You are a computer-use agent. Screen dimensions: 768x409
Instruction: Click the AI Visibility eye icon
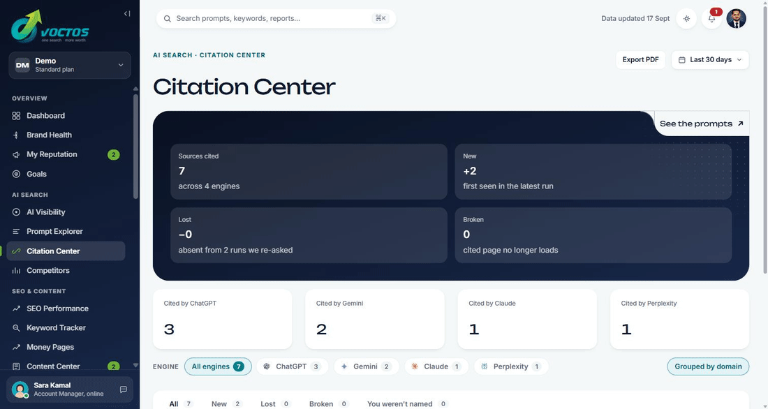click(x=16, y=212)
